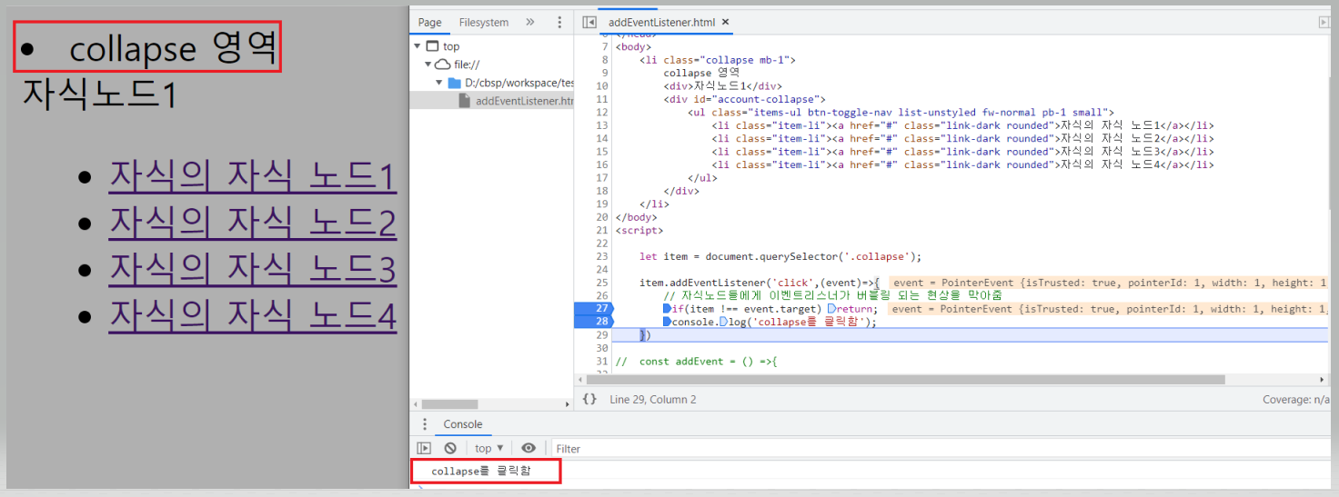Click the 자식의 자식 노드3 link
1339x497 pixels.
coord(253,270)
